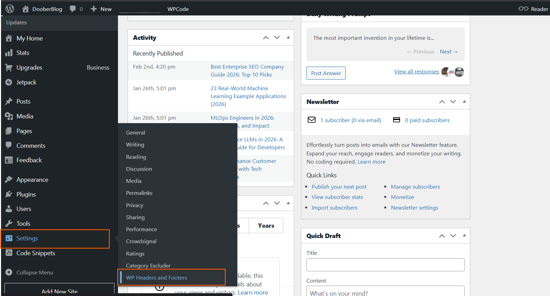550x296 pixels.
Task: Click the Upgrades cart icon
Action: (9, 68)
